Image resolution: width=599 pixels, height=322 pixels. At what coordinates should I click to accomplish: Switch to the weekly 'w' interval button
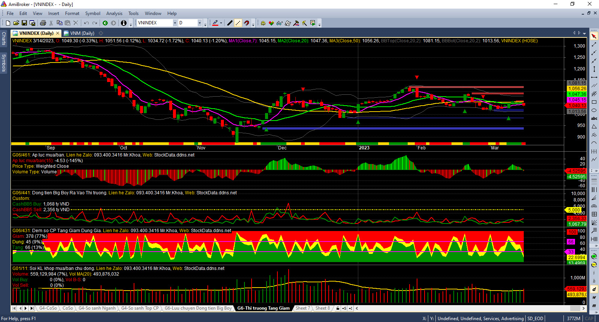(x=594, y=297)
